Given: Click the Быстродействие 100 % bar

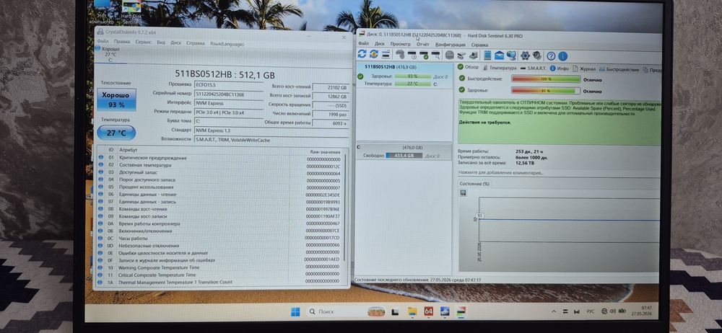Looking at the screenshot, I should pyautogui.click(x=546, y=79).
